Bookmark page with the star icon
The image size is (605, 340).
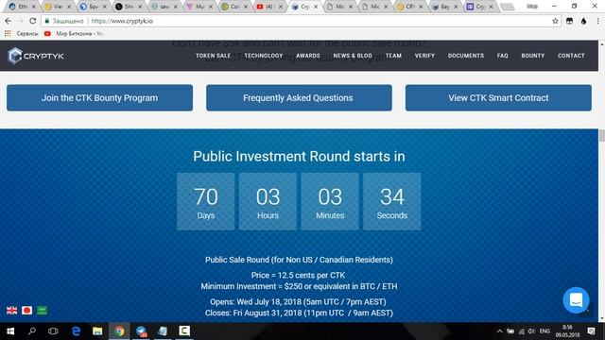click(555, 21)
